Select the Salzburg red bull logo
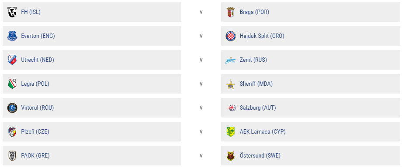This screenshot has width=405, height=168. 230,108
